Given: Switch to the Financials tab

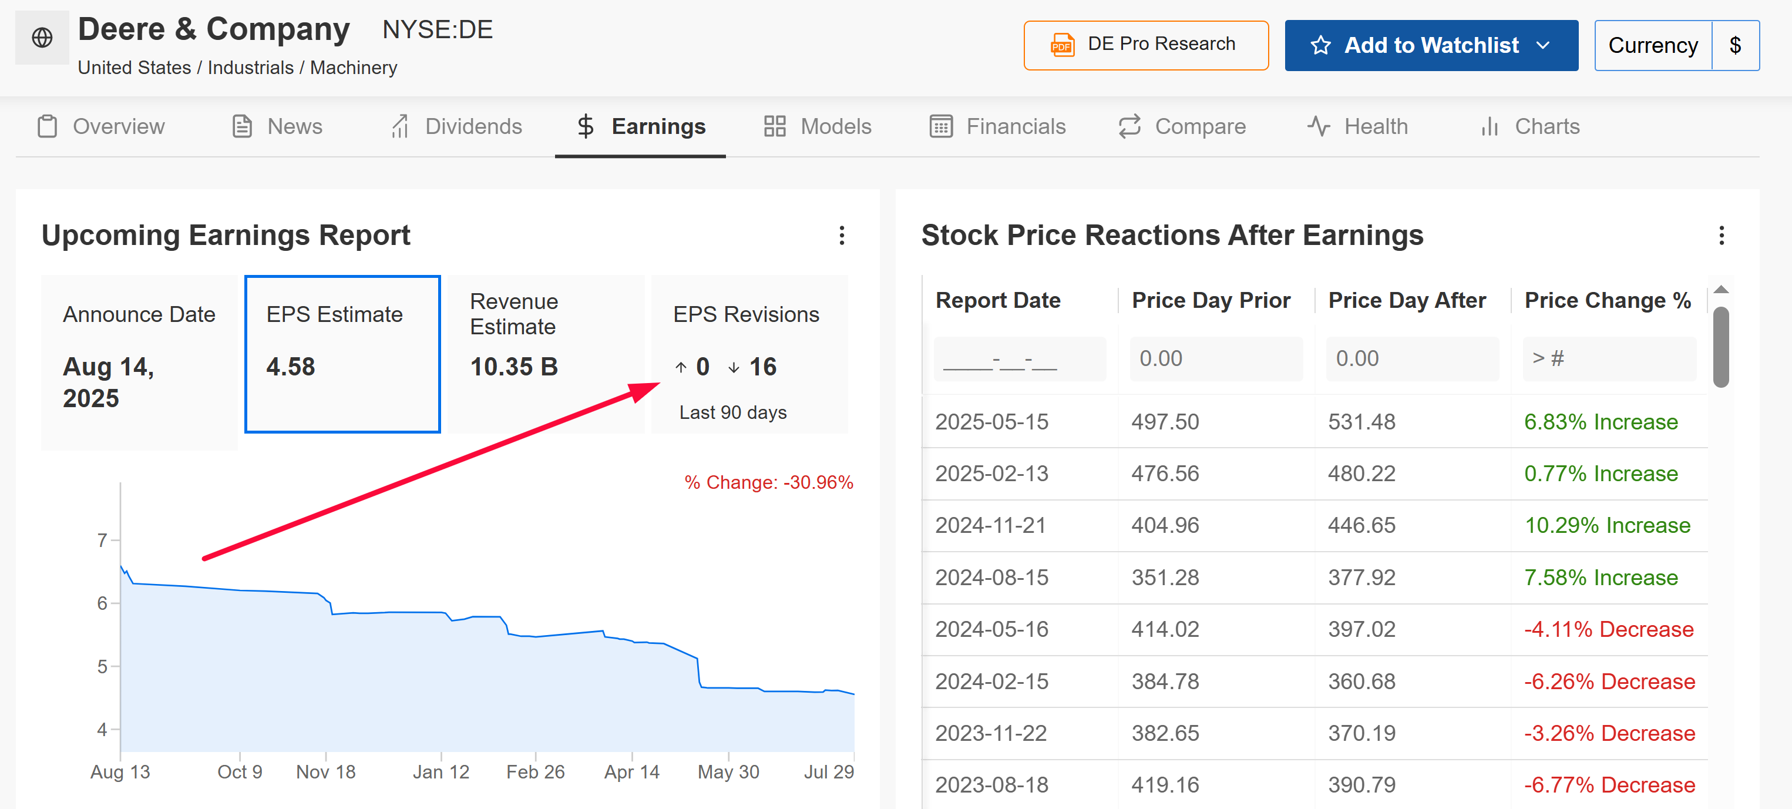Looking at the screenshot, I should [x=997, y=126].
